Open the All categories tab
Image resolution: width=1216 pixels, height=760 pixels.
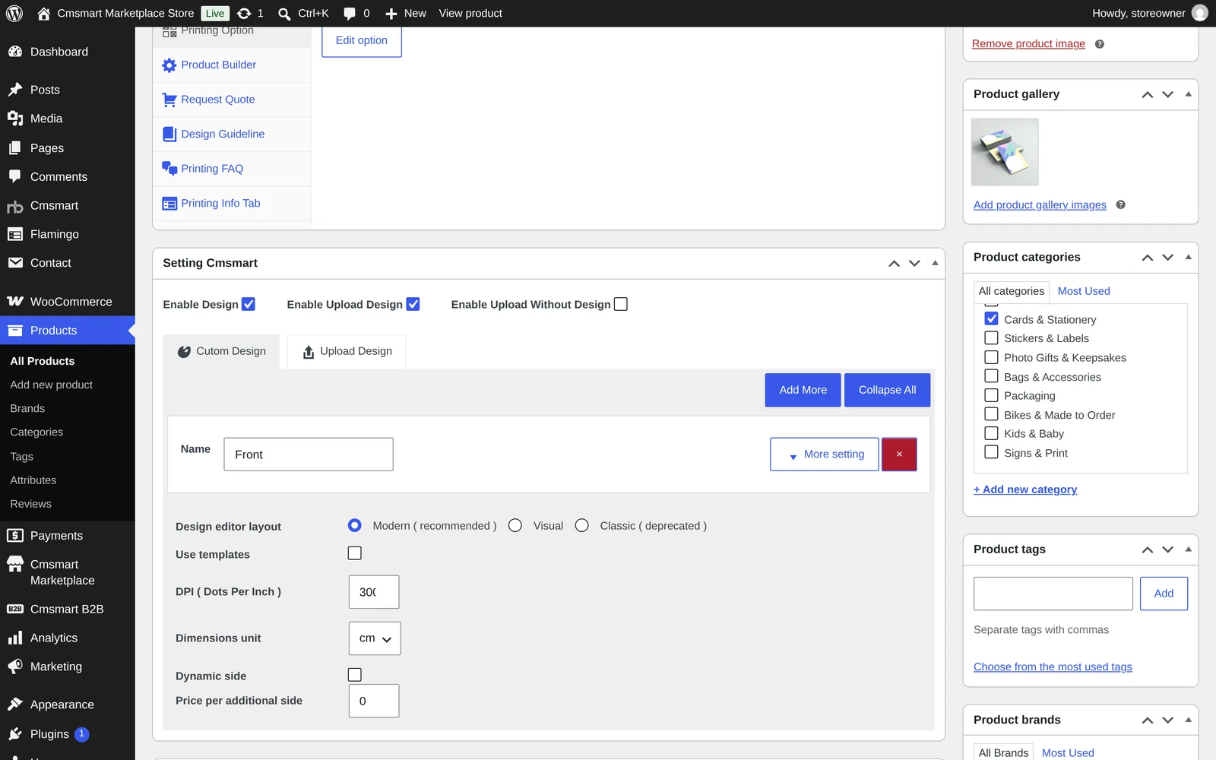pos(1012,291)
